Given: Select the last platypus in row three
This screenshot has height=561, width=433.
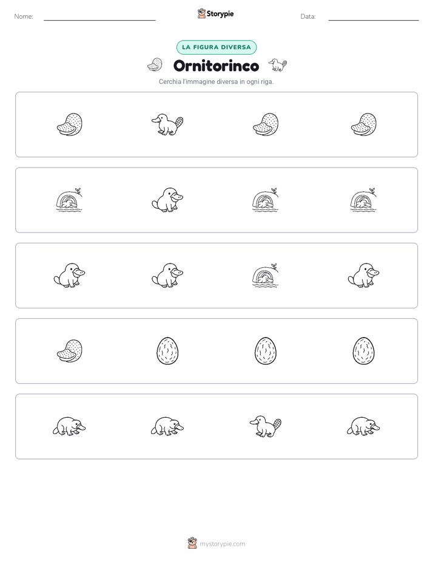Looking at the screenshot, I should 363,276.
